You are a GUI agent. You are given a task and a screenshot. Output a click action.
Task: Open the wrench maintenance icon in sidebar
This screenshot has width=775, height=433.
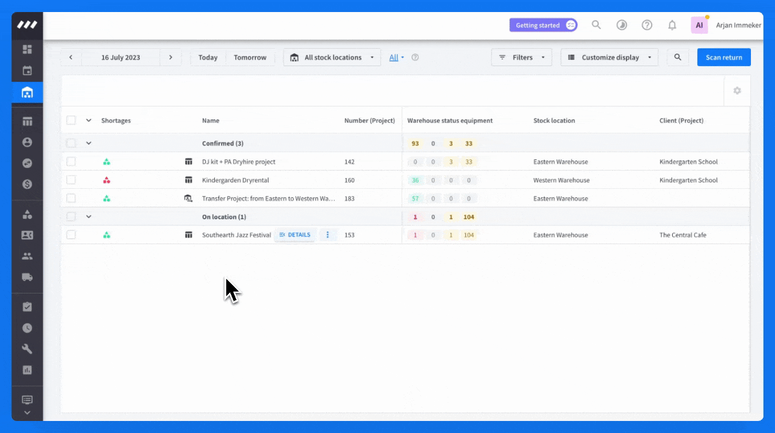(27, 349)
